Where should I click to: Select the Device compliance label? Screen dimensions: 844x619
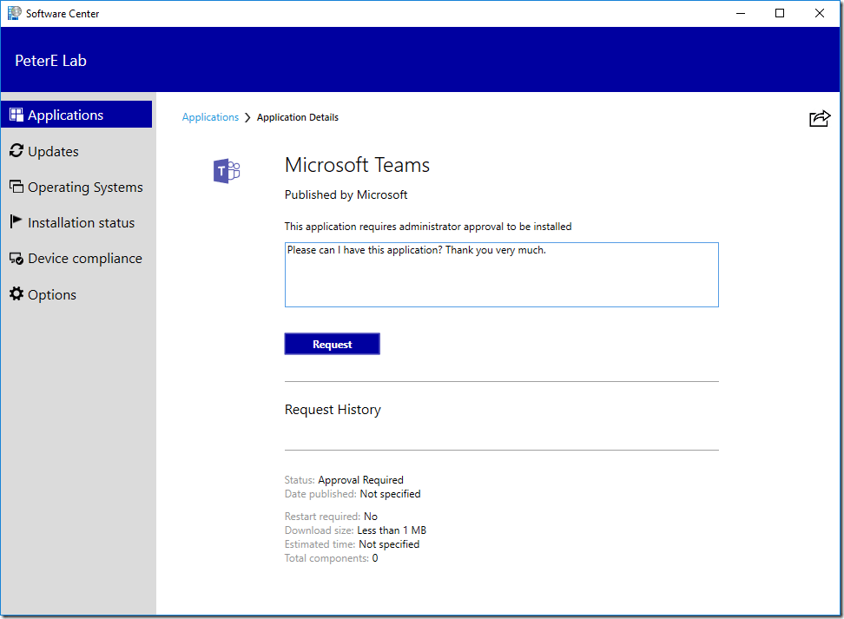tap(84, 259)
